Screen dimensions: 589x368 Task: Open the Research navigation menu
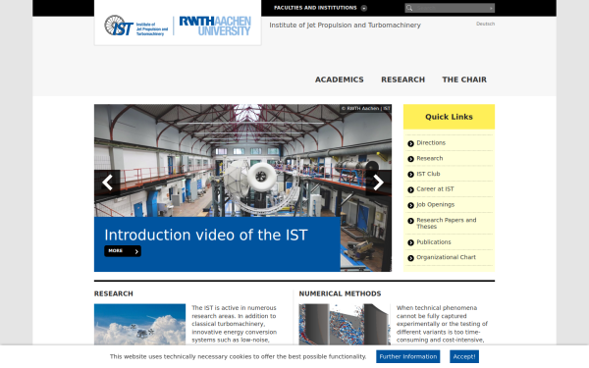[403, 79]
